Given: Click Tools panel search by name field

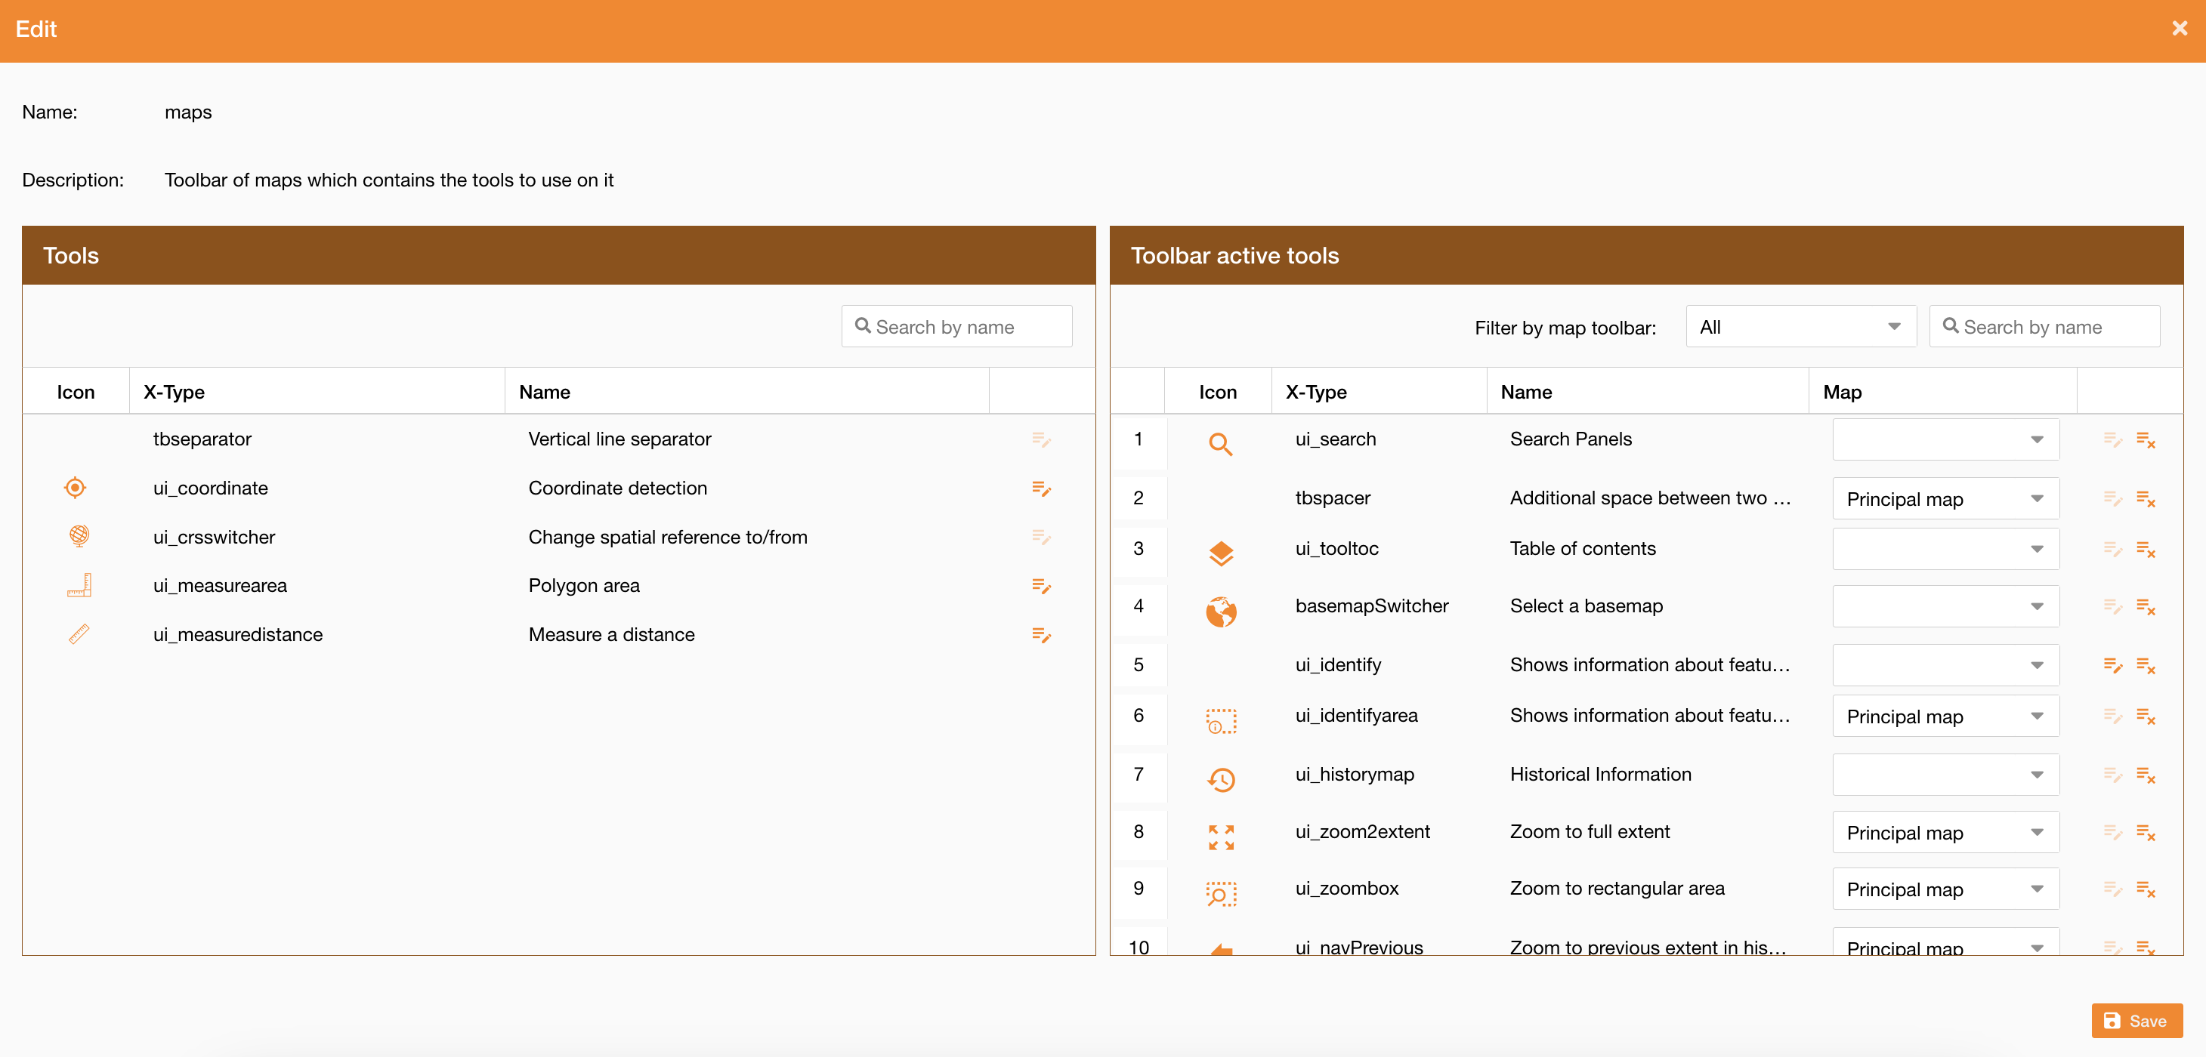Looking at the screenshot, I should (956, 327).
